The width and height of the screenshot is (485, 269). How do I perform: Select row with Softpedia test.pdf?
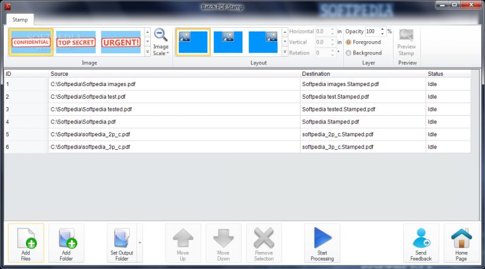click(88, 96)
